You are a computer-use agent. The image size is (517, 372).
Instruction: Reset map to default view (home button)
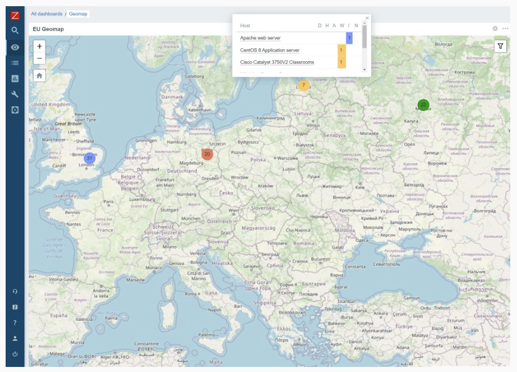click(x=39, y=75)
